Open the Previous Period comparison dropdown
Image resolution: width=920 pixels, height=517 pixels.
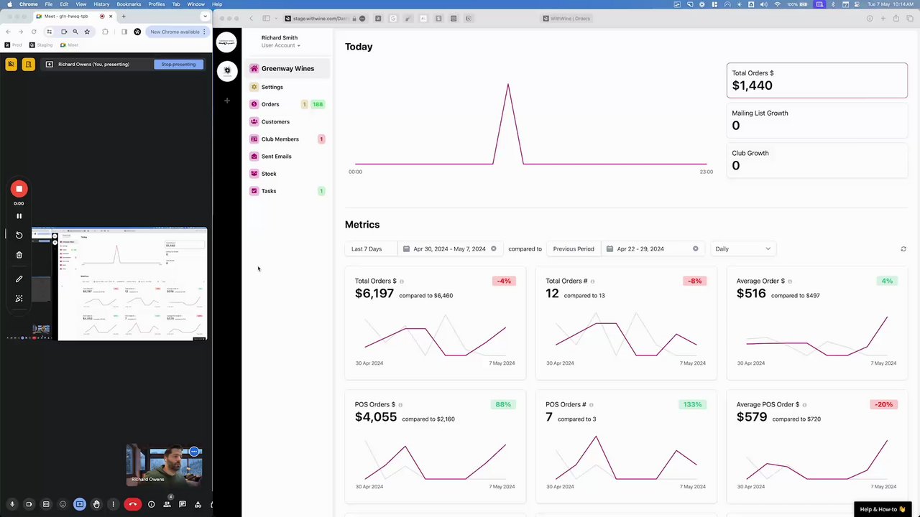pos(574,248)
